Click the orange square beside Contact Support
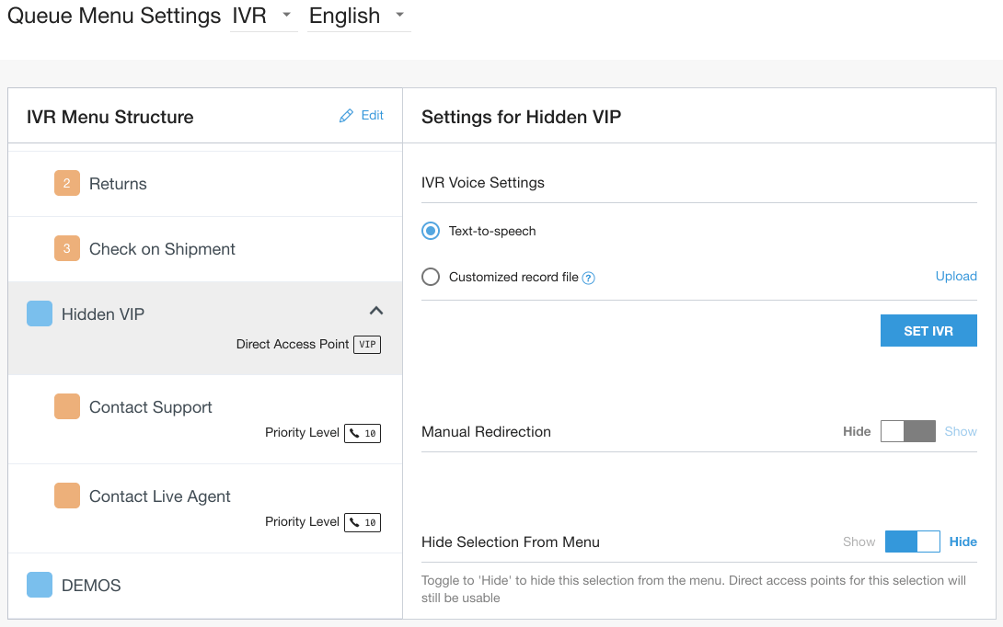The height and width of the screenshot is (627, 1003). point(67,406)
